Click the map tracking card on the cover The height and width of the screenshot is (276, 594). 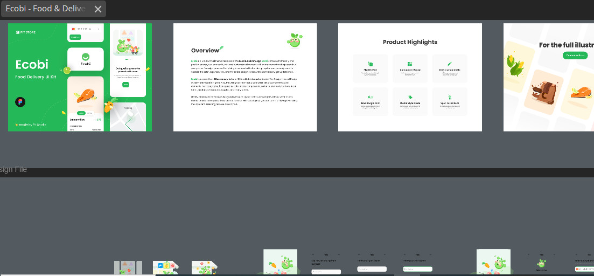(128, 117)
